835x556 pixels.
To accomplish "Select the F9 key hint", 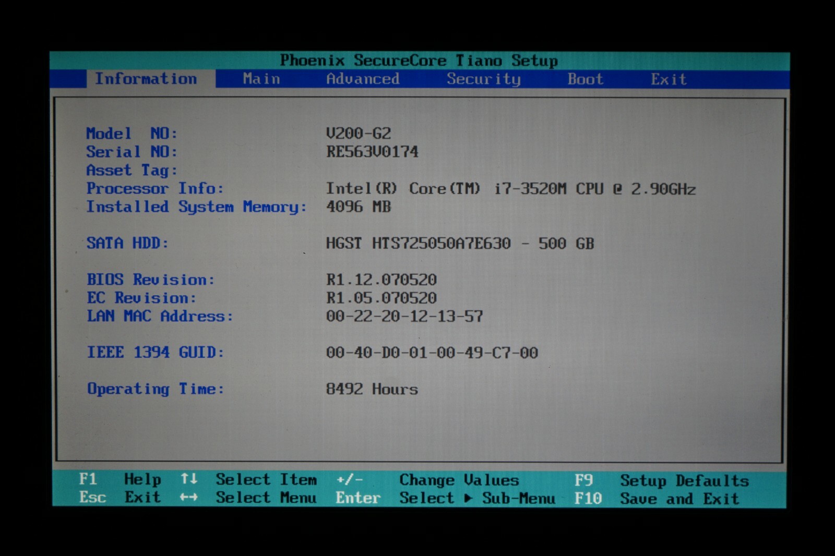I will click(583, 480).
